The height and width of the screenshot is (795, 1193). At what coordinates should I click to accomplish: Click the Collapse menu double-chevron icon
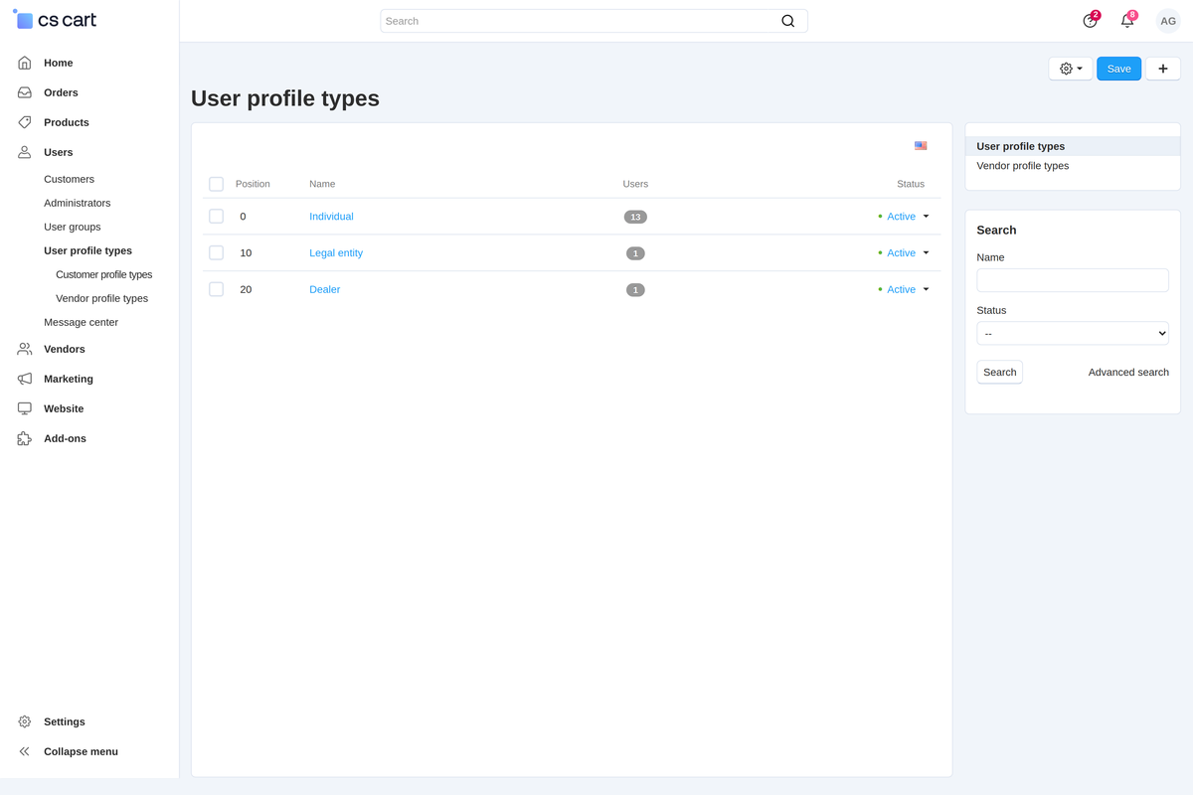point(25,751)
